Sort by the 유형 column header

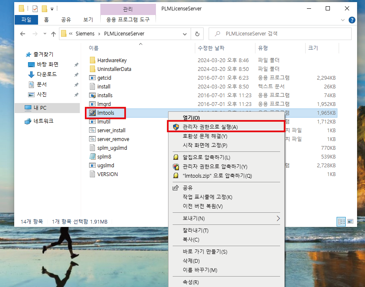click(280, 48)
